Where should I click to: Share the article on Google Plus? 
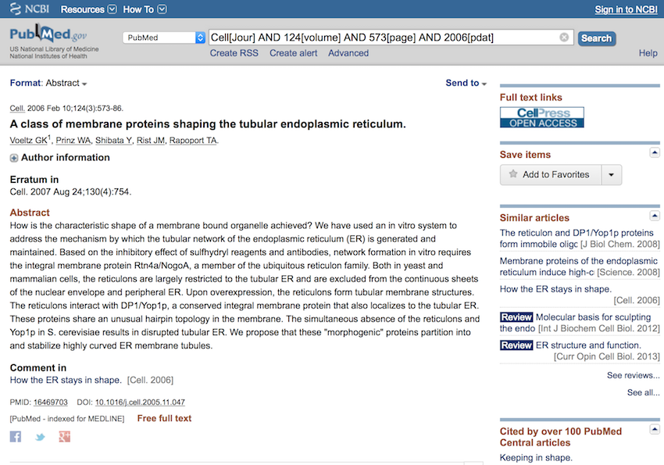[64, 437]
